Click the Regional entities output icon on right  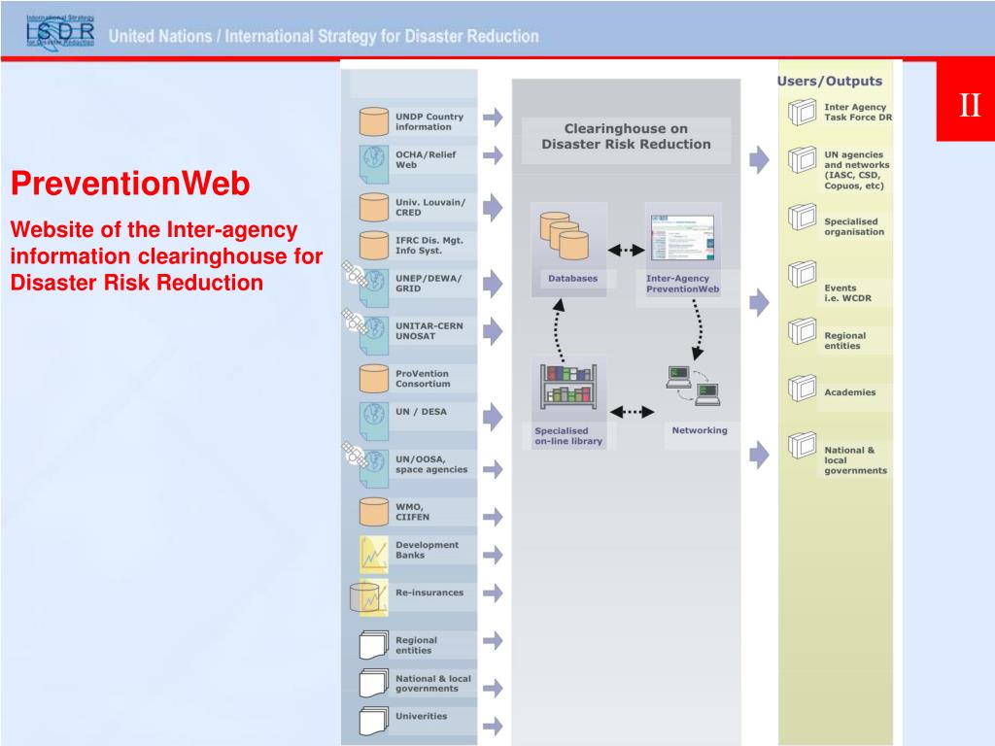coord(802,331)
